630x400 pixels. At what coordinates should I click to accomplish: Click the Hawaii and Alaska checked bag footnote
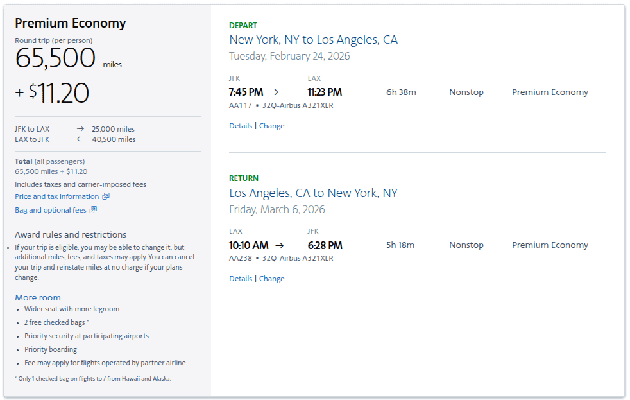(x=93, y=379)
